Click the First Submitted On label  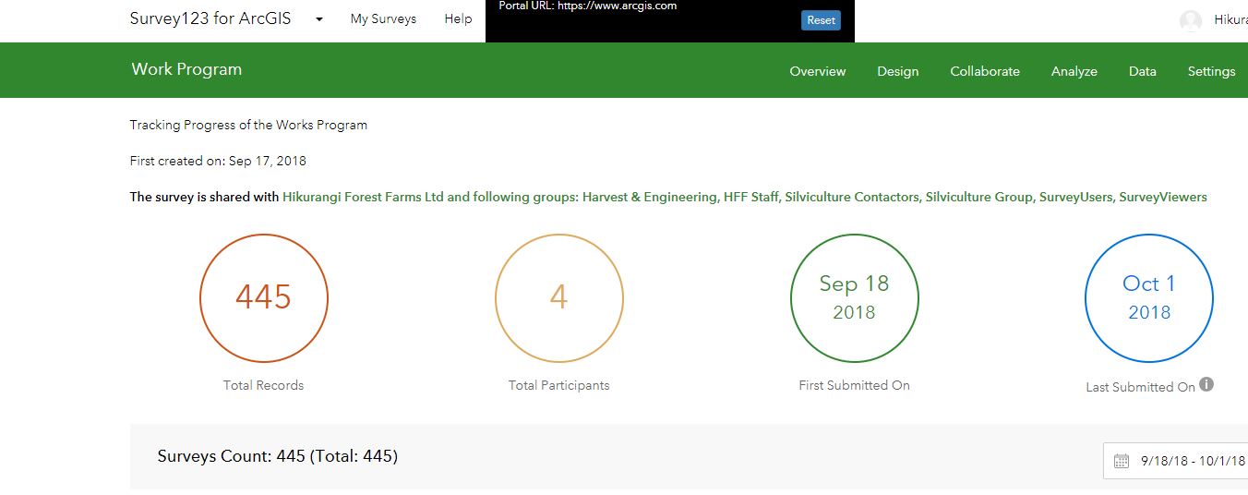point(854,385)
